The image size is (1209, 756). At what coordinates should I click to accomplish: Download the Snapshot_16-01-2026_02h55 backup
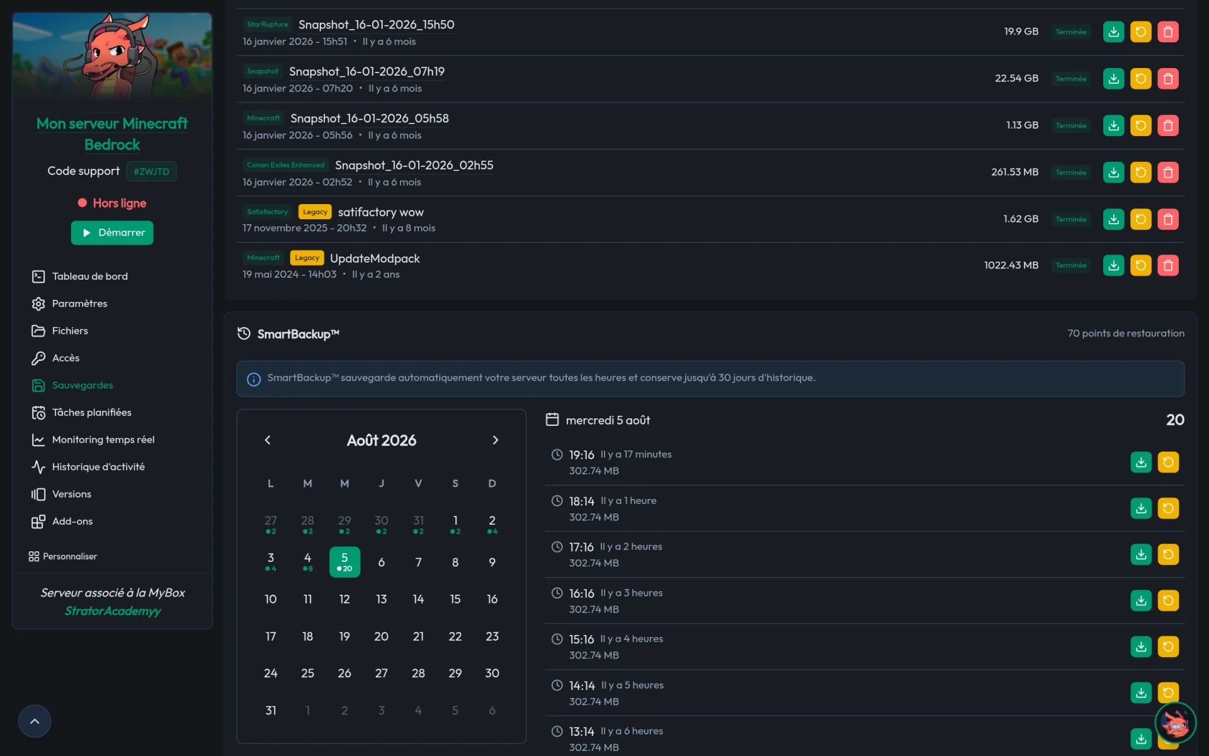point(1113,172)
